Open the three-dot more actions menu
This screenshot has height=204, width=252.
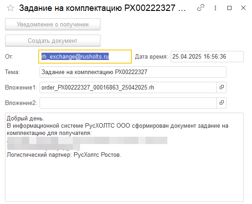tap(215, 8)
